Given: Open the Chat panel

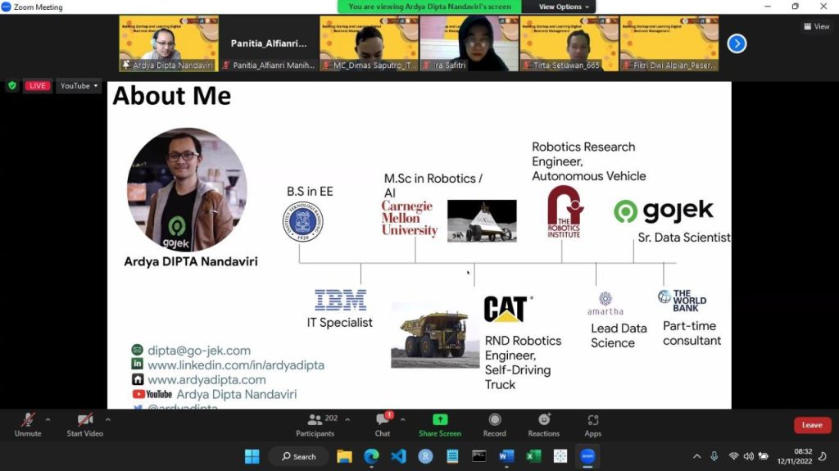Looking at the screenshot, I should tap(383, 425).
